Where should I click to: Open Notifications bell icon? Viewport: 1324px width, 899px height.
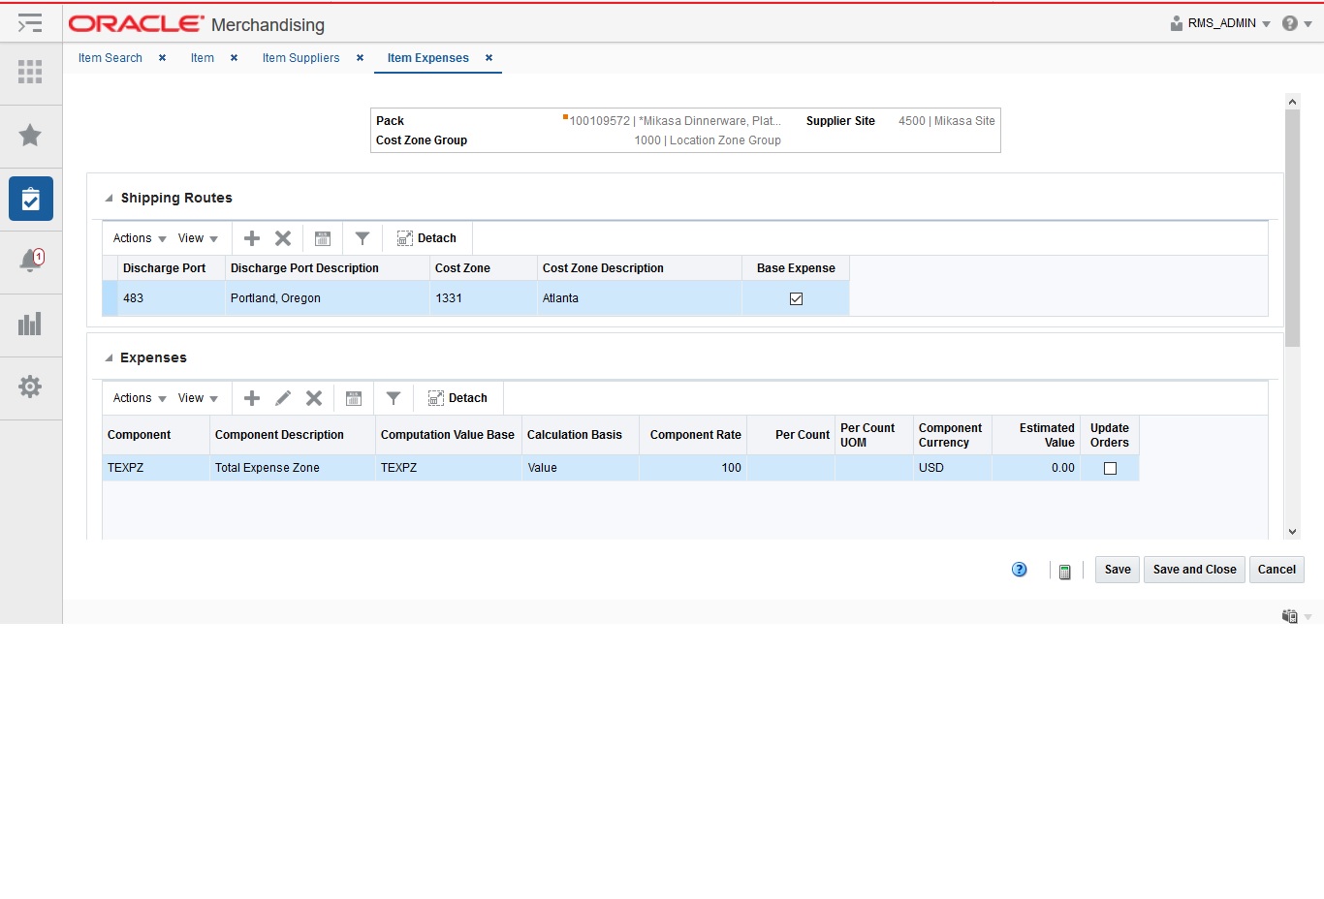31,260
